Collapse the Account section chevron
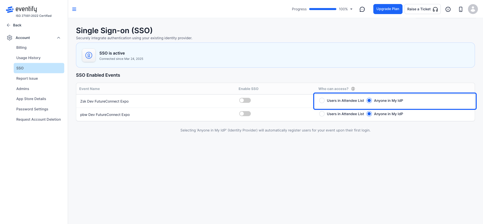This screenshot has width=483, height=224. click(59, 38)
